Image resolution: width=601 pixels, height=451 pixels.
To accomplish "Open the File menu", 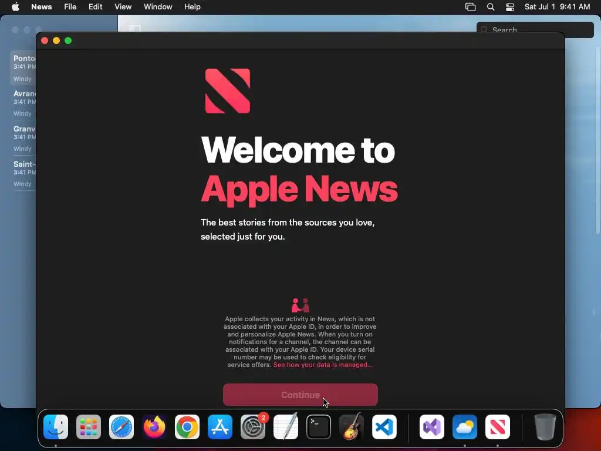I will coord(70,7).
